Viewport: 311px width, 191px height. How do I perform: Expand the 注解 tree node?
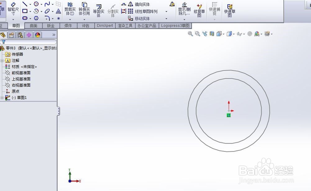click(2, 61)
